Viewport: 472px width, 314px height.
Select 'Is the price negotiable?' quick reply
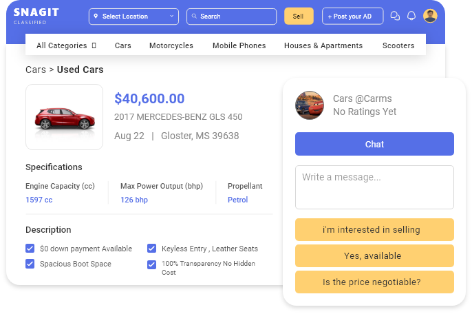(x=374, y=282)
